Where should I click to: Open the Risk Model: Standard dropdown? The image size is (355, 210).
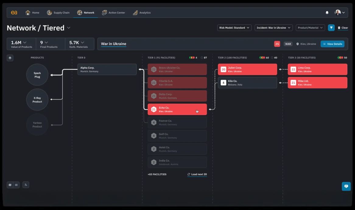(234, 28)
